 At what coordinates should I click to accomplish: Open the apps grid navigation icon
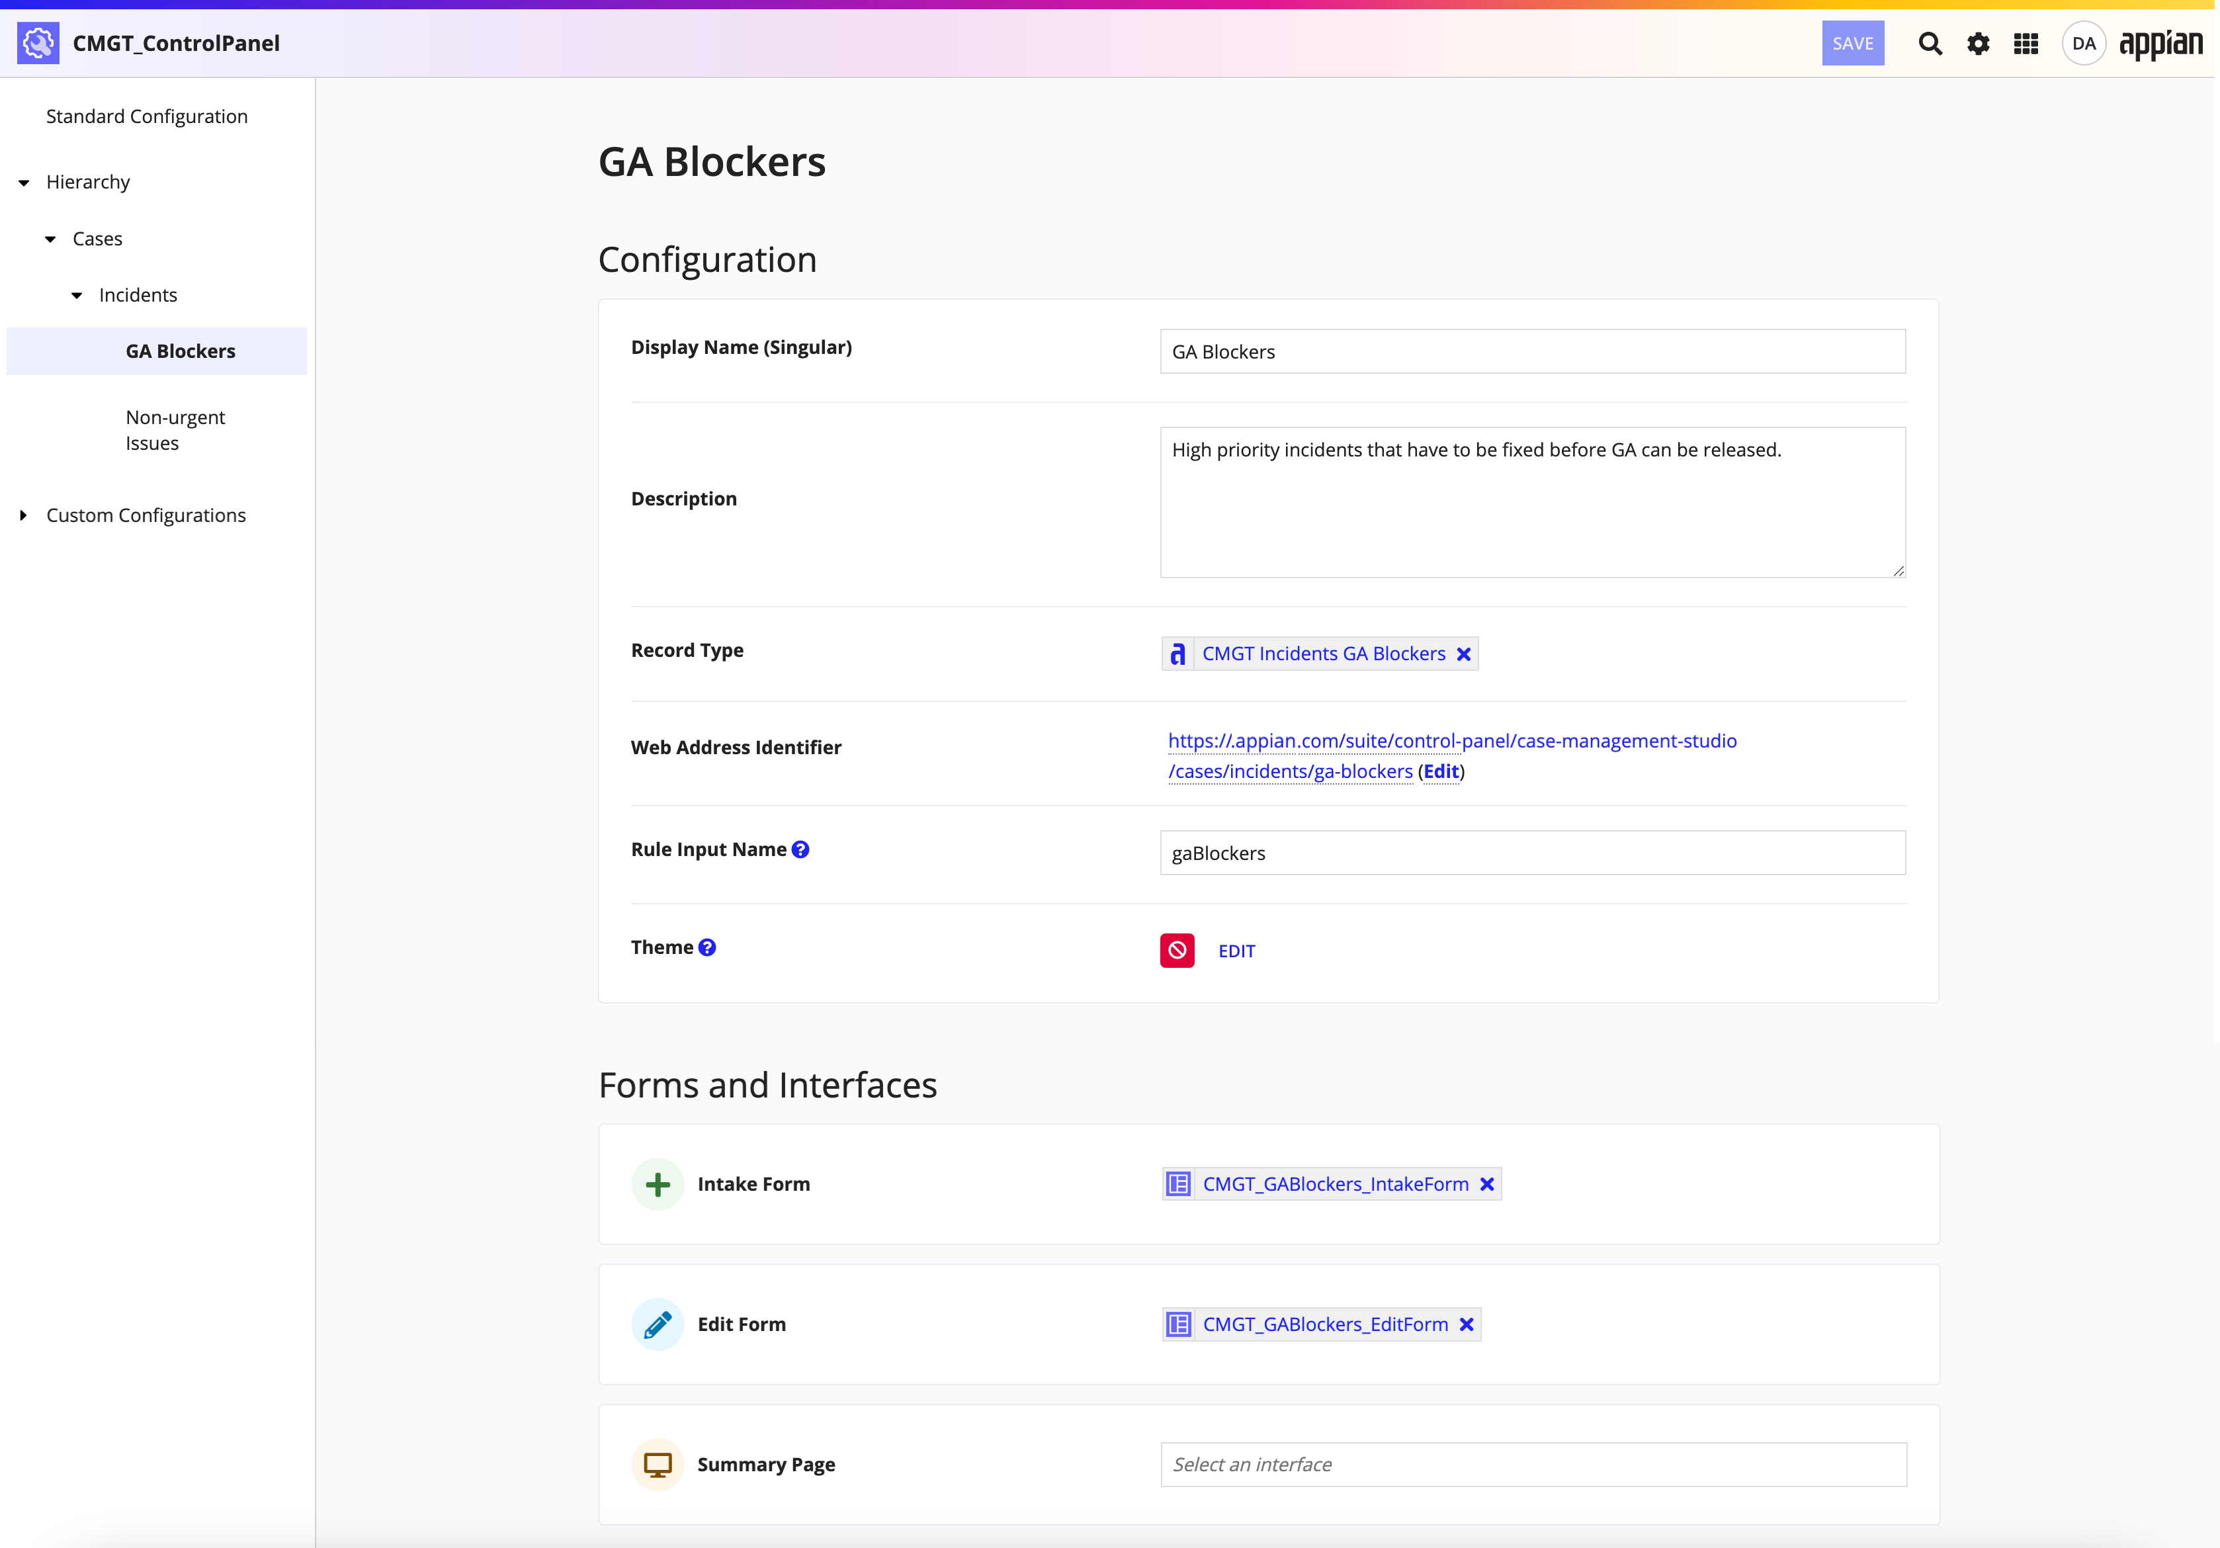(x=2026, y=44)
